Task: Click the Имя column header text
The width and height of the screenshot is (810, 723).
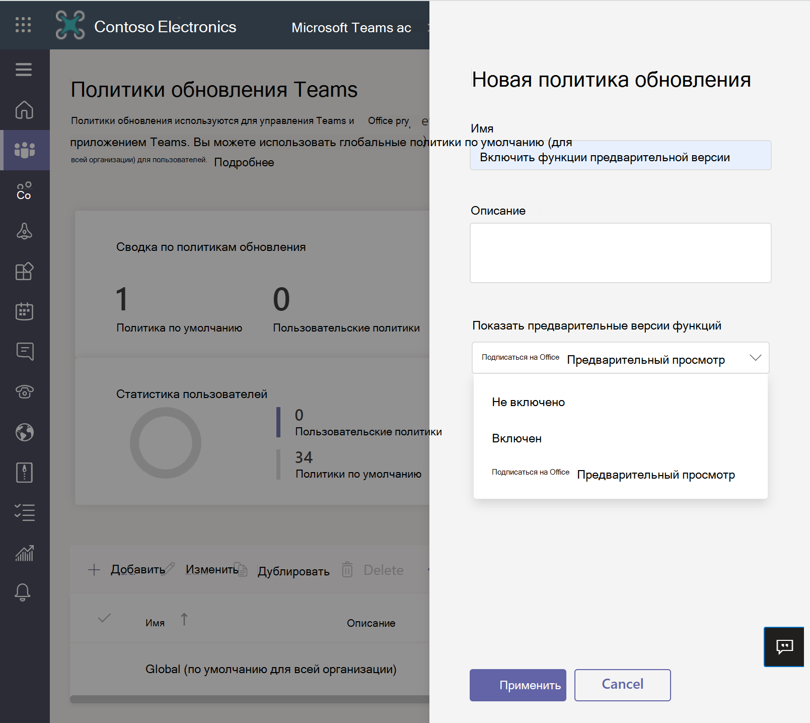Action: [x=155, y=623]
